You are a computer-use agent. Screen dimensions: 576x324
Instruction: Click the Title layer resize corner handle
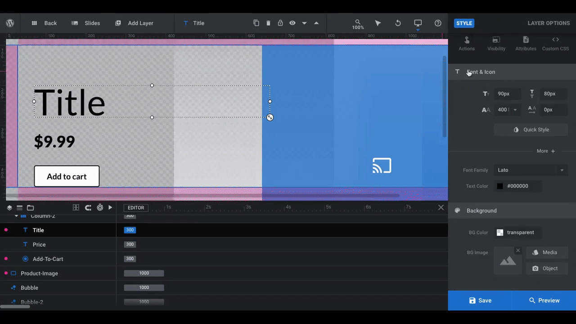click(270, 117)
